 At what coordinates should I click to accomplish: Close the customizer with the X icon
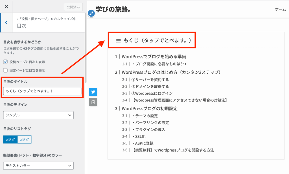click(6, 7)
